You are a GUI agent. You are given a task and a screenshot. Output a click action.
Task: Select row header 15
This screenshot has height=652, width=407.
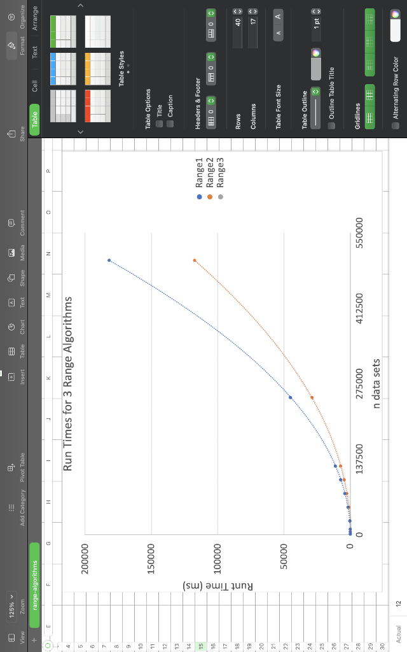[201, 646]
